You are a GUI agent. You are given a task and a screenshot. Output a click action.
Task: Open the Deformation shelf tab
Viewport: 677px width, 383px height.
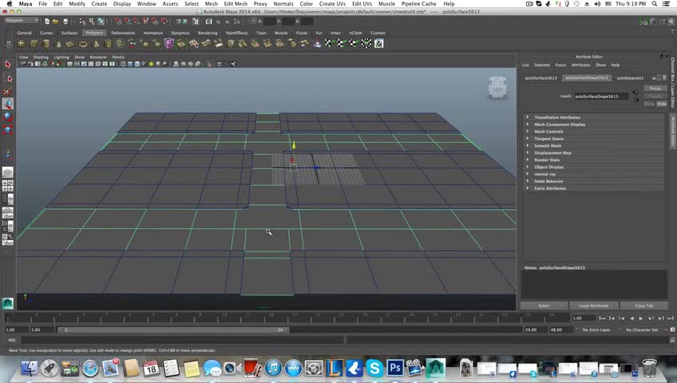123,33
